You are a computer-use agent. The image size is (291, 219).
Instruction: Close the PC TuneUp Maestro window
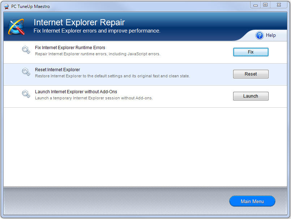279,5
